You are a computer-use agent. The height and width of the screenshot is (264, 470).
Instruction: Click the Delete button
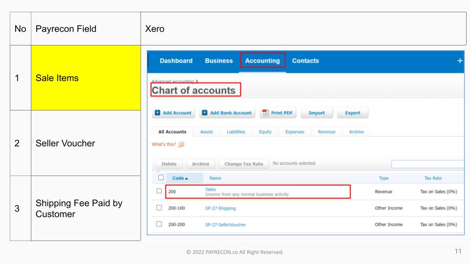click(169, 164)
